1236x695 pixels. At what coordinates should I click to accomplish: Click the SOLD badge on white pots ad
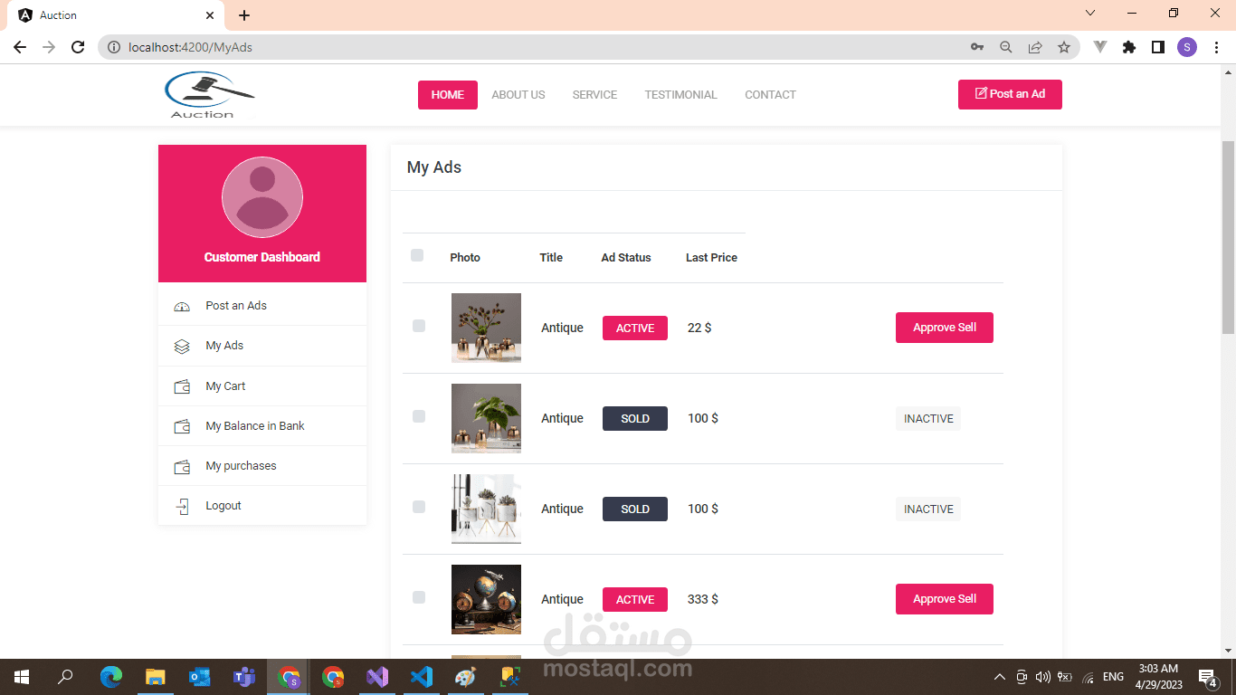coord(635,509)
